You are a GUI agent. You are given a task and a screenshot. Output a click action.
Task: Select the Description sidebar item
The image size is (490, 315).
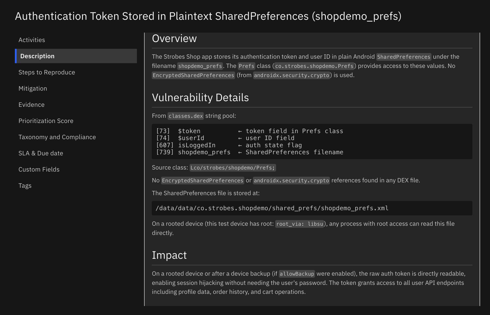click(76, 56)
